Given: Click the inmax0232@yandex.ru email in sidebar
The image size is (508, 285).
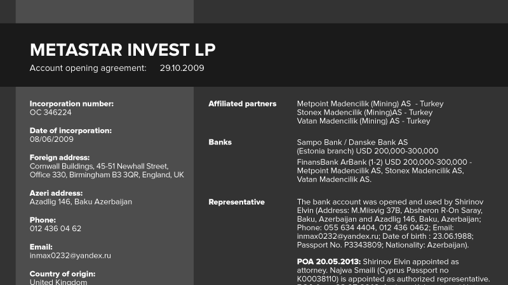Looking at the screenshot, I should pos(70,256).
